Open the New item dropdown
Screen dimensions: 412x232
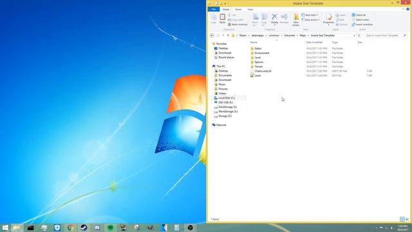(x=310, y=15)
